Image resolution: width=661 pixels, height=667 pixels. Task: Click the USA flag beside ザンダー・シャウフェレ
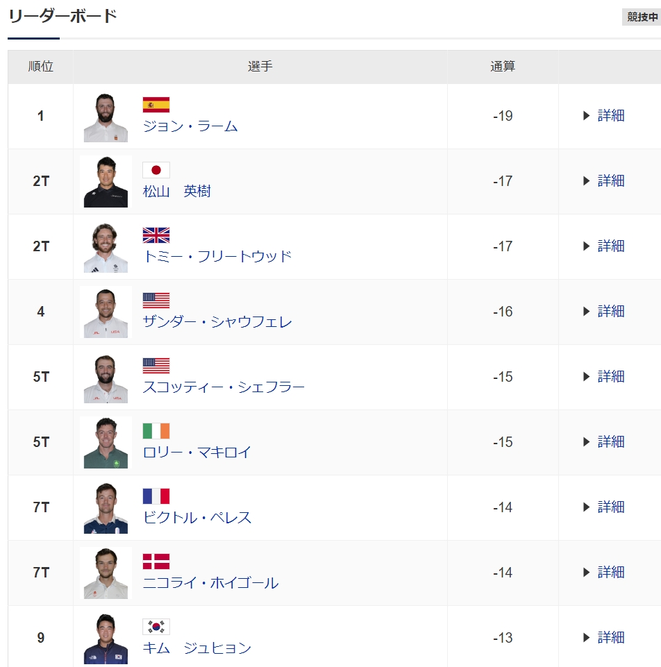click(156, 301)
